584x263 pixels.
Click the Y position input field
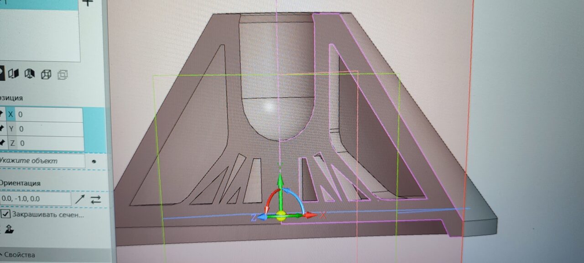pos(49,129)
